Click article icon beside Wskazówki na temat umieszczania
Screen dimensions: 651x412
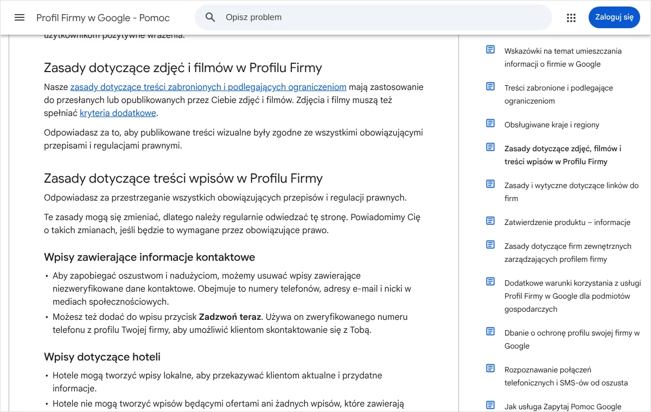pyautogui.click(x=490, y=50)
